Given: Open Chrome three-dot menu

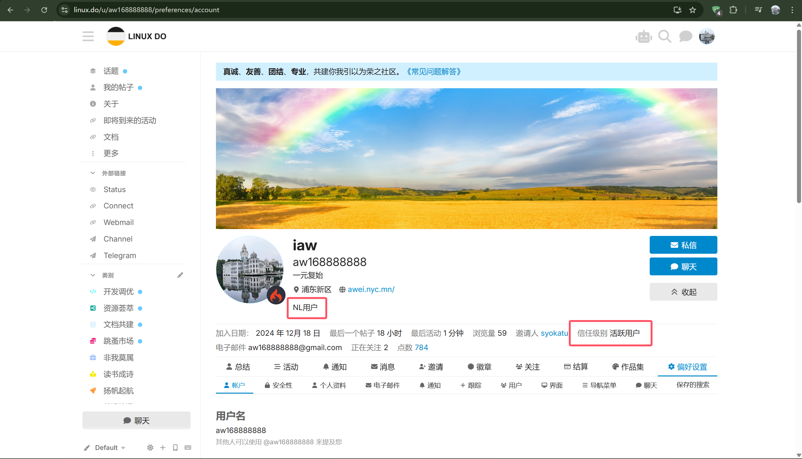Looking at the screenshot, I should click(x=792, y=10).
